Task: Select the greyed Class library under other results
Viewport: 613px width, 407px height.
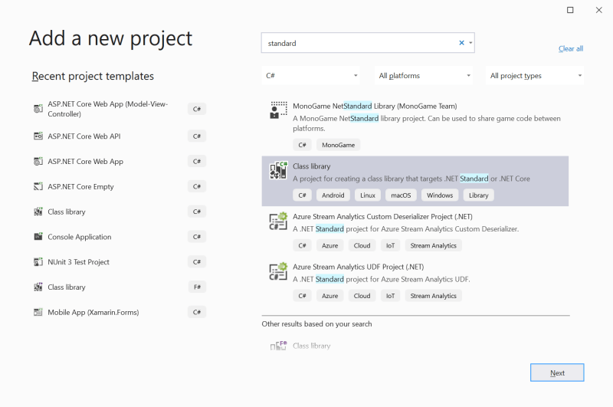Action: pyautogui.click(x=415, y=346)
